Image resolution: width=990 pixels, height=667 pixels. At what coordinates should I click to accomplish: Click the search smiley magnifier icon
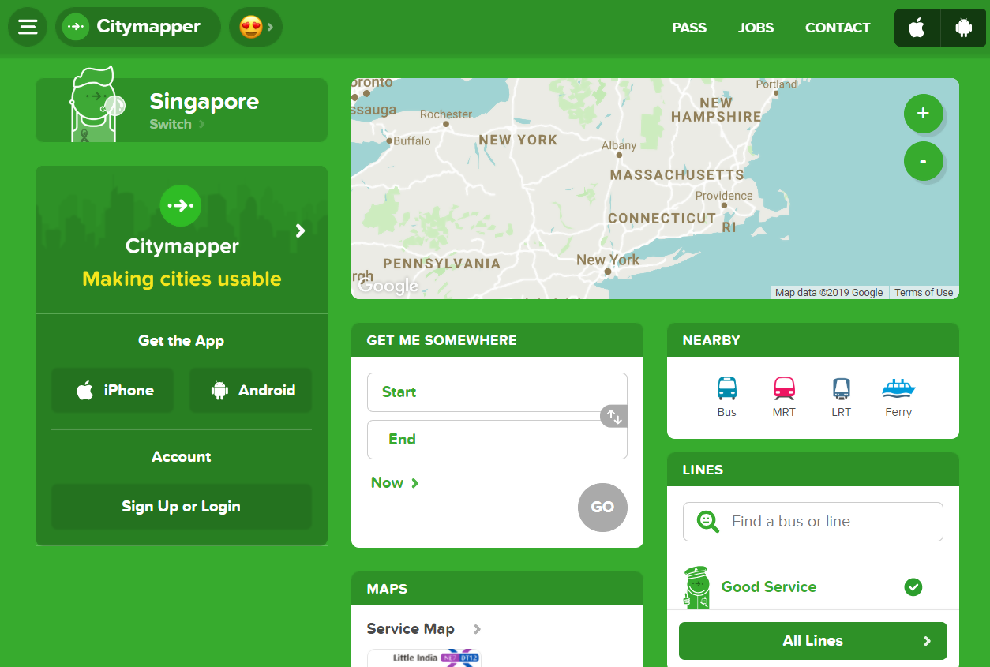pyautogui.click(x=708, y=522)
